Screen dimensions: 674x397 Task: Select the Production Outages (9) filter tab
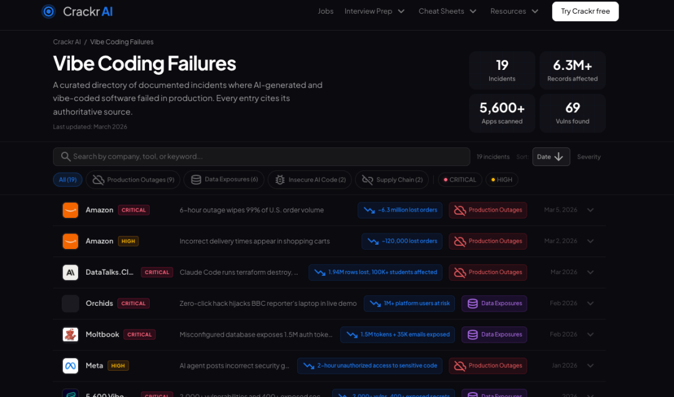[134, 180]
